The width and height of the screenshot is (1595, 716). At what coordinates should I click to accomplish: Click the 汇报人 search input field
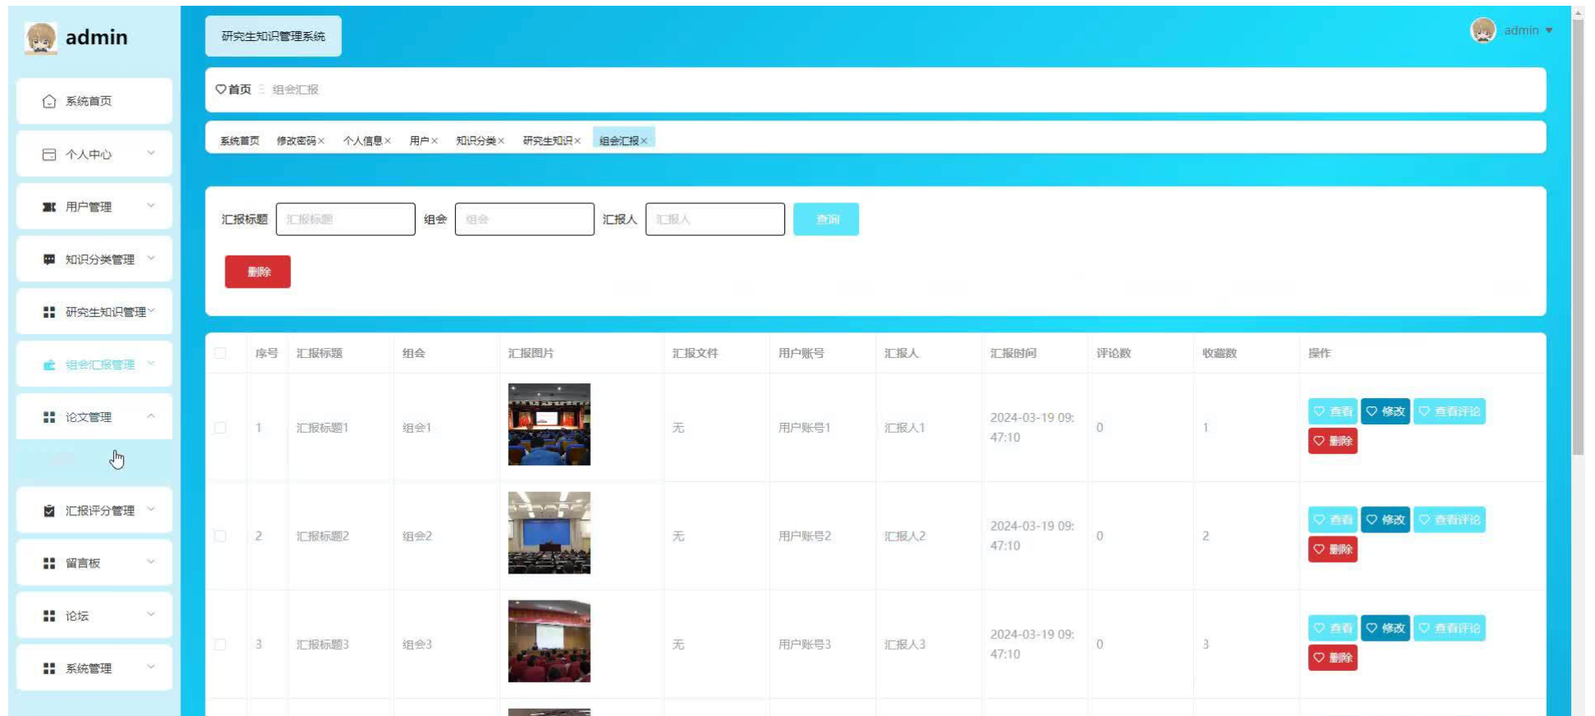click(716, 220)
